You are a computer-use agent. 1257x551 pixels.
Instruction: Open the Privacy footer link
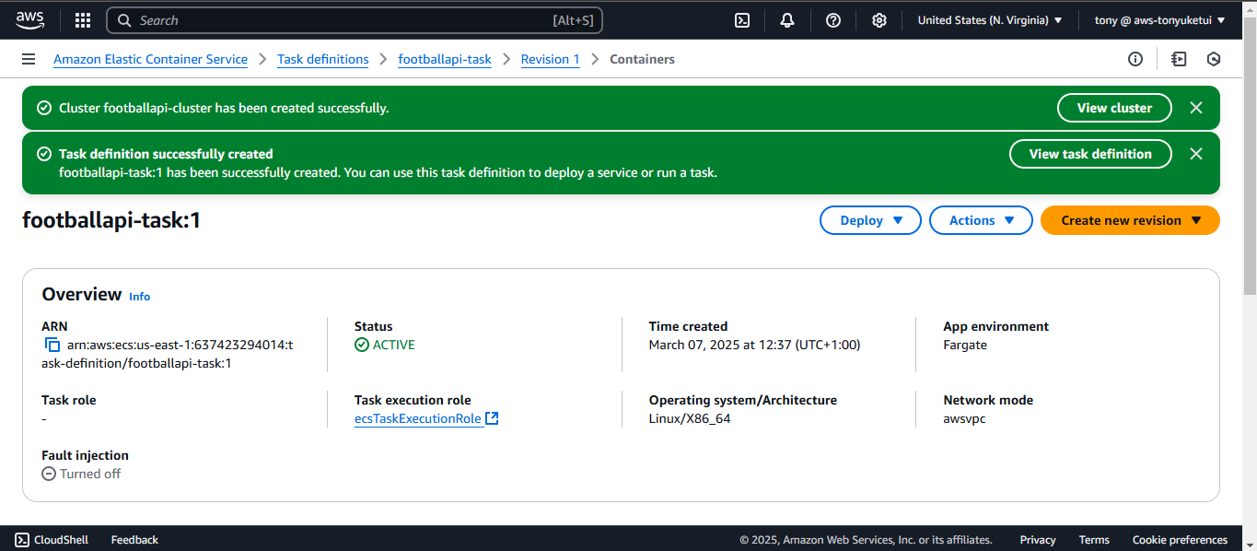(1038, 540)
